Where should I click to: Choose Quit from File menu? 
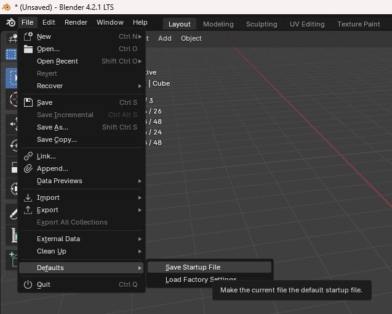[x=81, y=284]
